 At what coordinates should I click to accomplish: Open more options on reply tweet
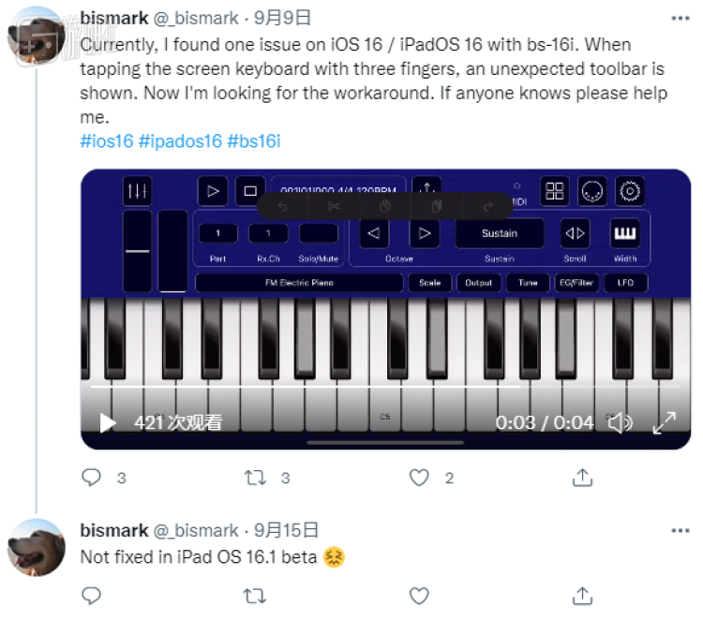click(x=681, y=531)
